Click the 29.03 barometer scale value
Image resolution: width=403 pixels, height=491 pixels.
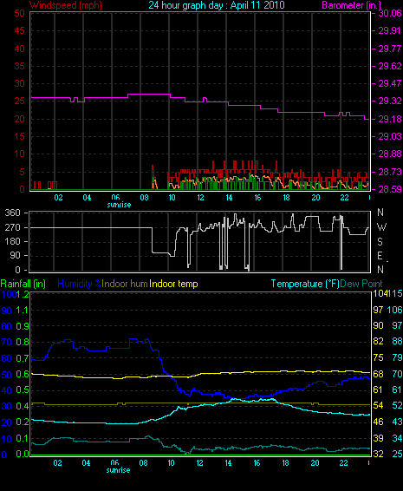(390, 136)
